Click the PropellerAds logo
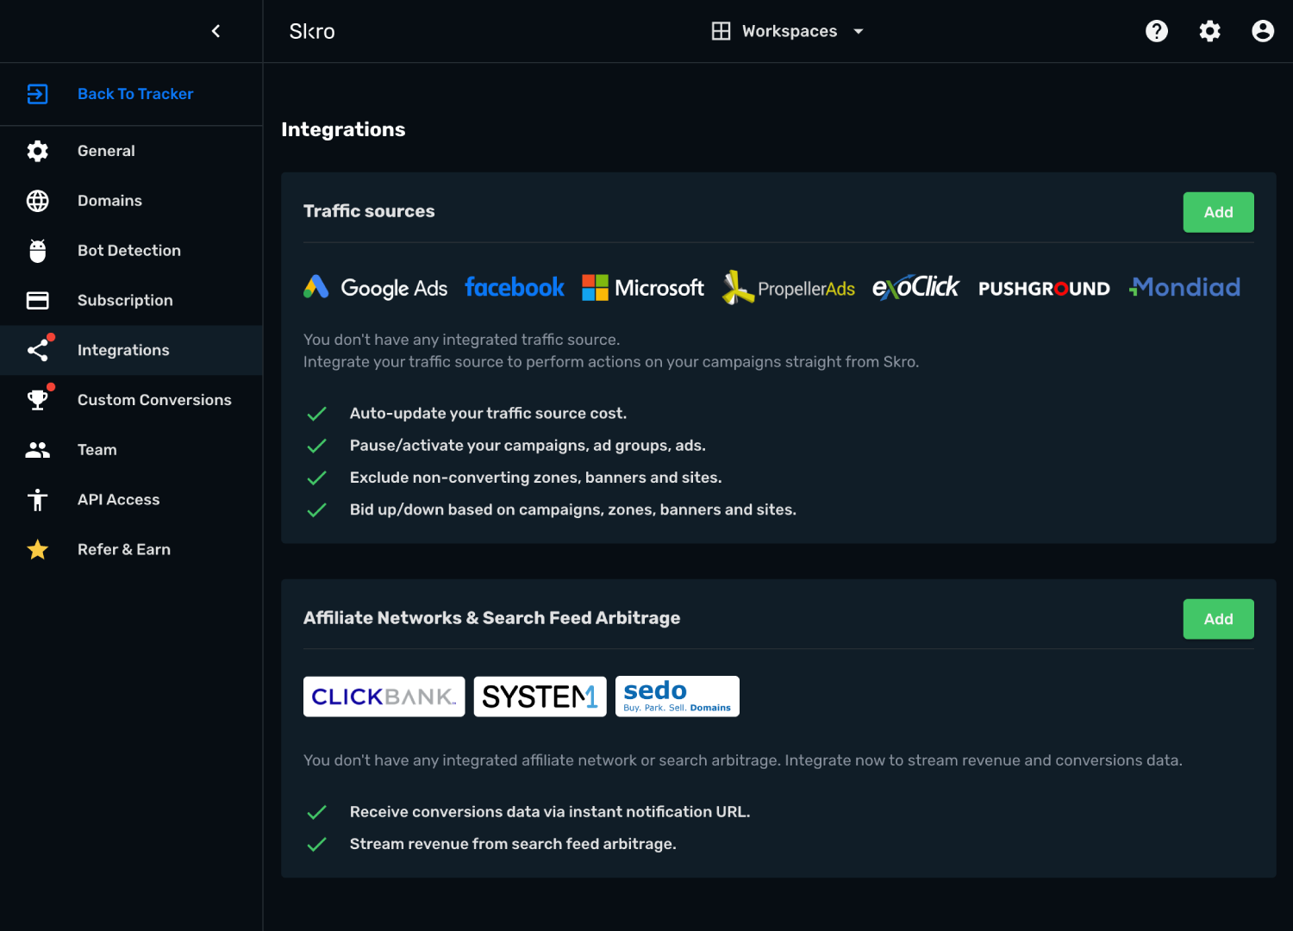This screenshot has height=931, width=1293. pyautogui.click(x=789, y=288)
